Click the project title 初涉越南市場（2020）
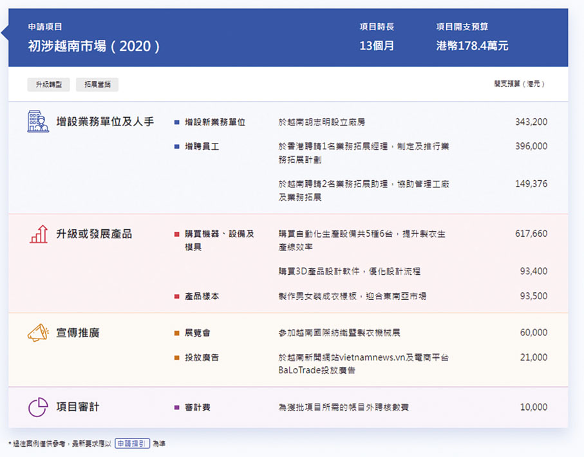Image resolution: width=584 pixels, height=457 pixels. tap(94, 46)
